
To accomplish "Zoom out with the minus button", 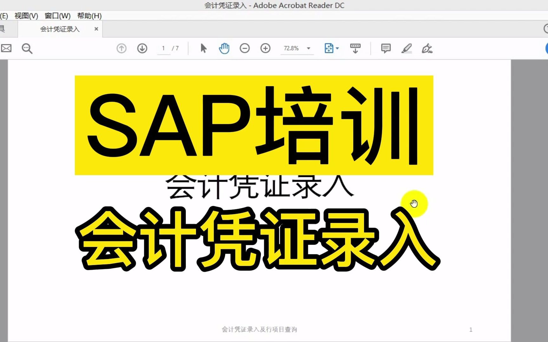I will click(245, 48).
